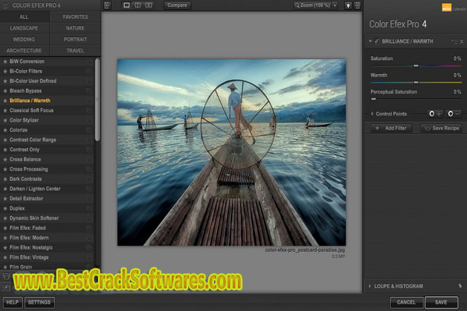Image resolution: width=467 pixels, height=311 pixels.
Task: Favorite star for Colorize filter
Action: pos(5,130)
